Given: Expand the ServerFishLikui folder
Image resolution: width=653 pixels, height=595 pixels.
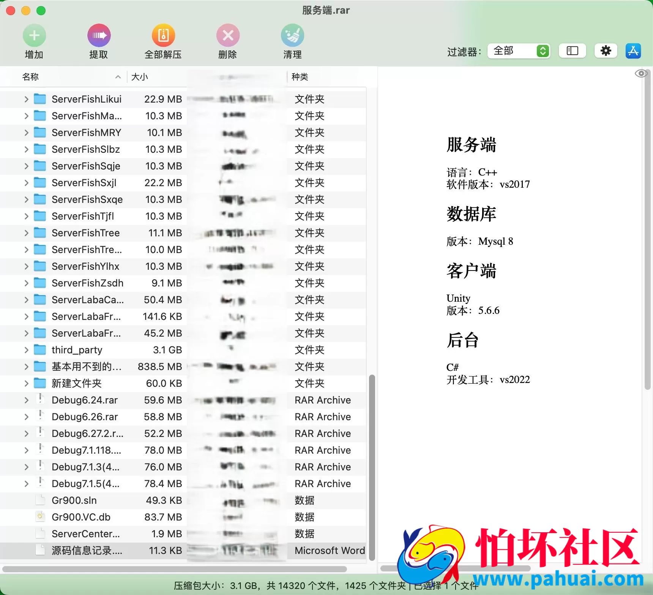Looking at the screenshot, I should [26, 99].
